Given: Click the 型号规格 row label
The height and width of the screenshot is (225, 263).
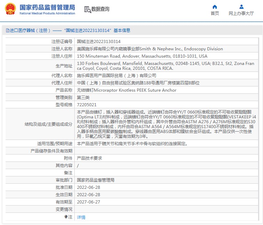Looking at the screenshot, I should [64, 105].
